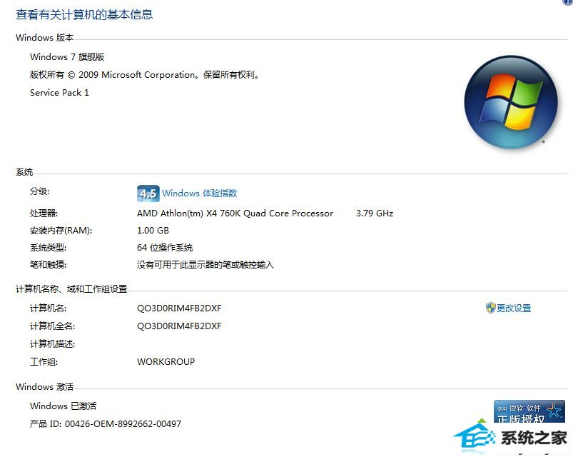Select the AMD Athlon X4 760K processor name

[x=235, y=213]
